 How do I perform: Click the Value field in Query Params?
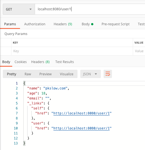[139, 51]
